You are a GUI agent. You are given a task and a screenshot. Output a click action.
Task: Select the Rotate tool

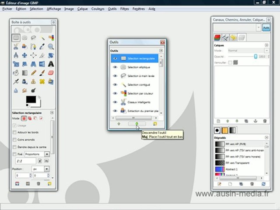pos(51,55)
